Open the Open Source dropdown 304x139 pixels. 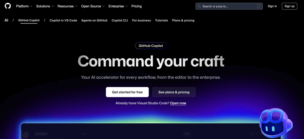(x=93, y=6)
